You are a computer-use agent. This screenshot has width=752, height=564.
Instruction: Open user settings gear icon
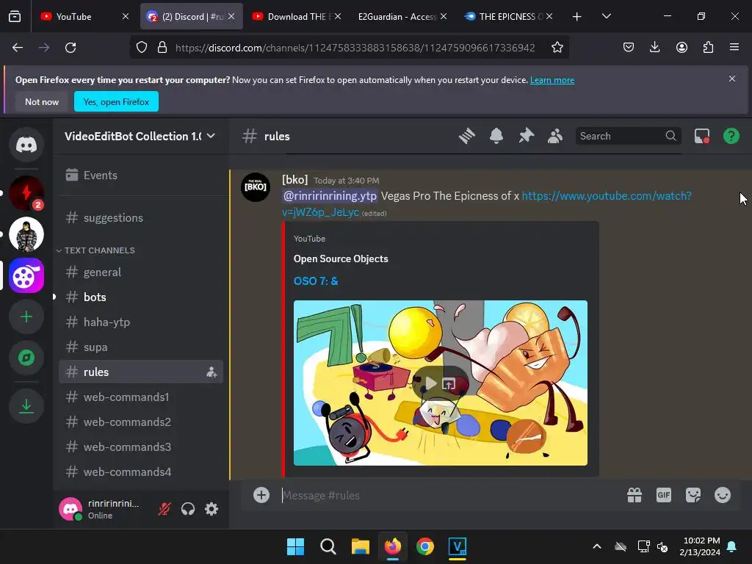pyautogui.click(x=211, y=509)
